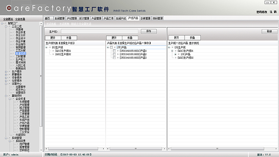Collapse the 工业工程 node
This screenshot has height=157, width=279.
(x=6, y=26)
